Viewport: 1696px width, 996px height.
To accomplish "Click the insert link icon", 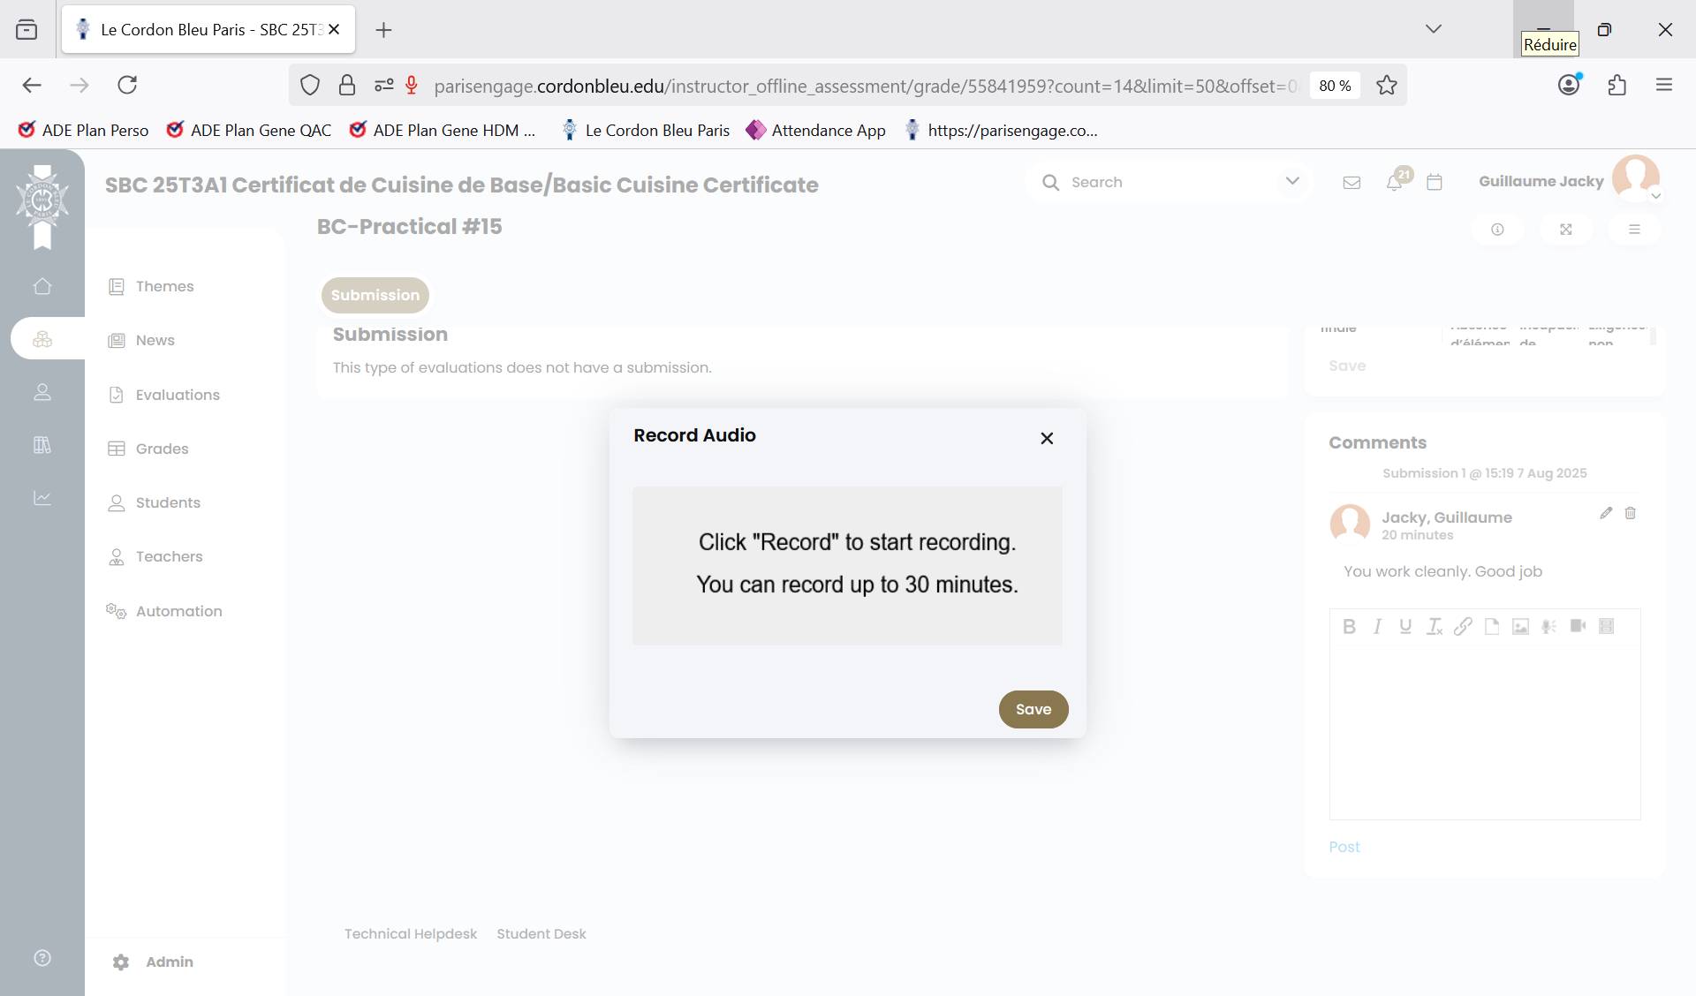I will 1463,626.
